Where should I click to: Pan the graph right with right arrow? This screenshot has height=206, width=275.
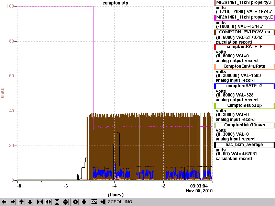point(13,202)
